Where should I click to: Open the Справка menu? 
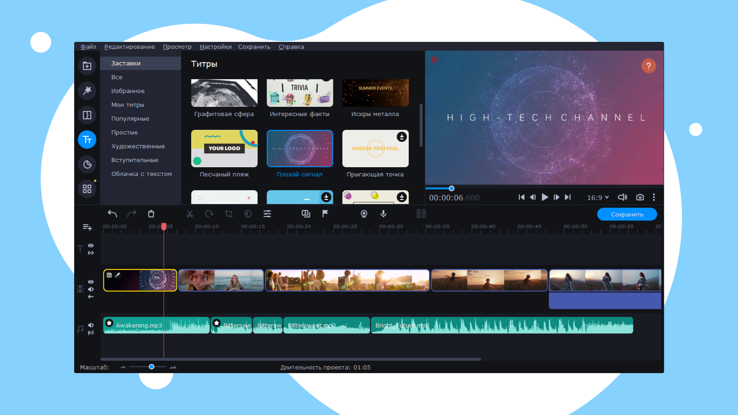tap(291, 46)
